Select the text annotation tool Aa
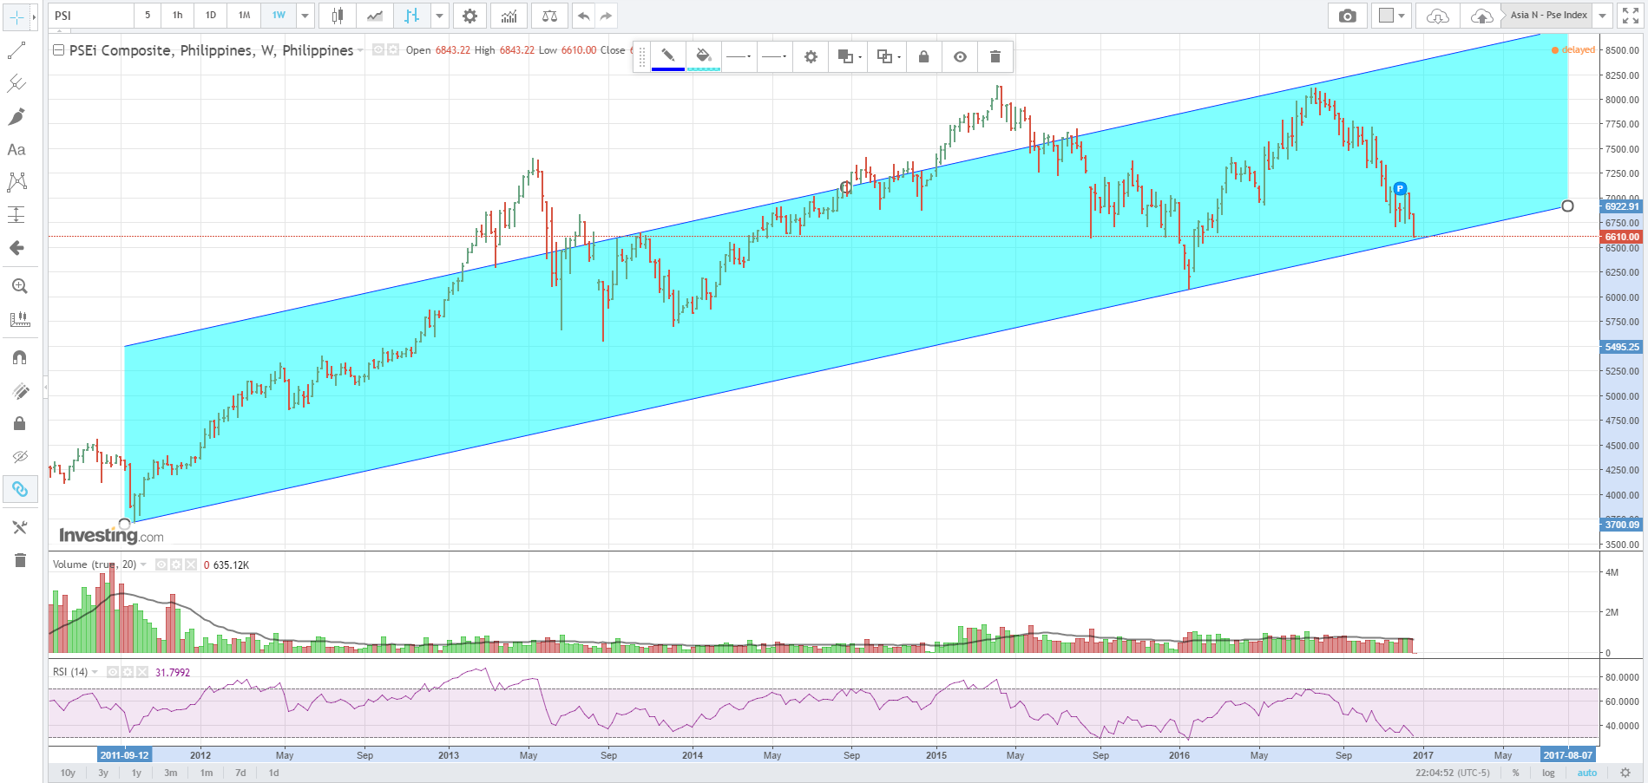 click(16, 149)
